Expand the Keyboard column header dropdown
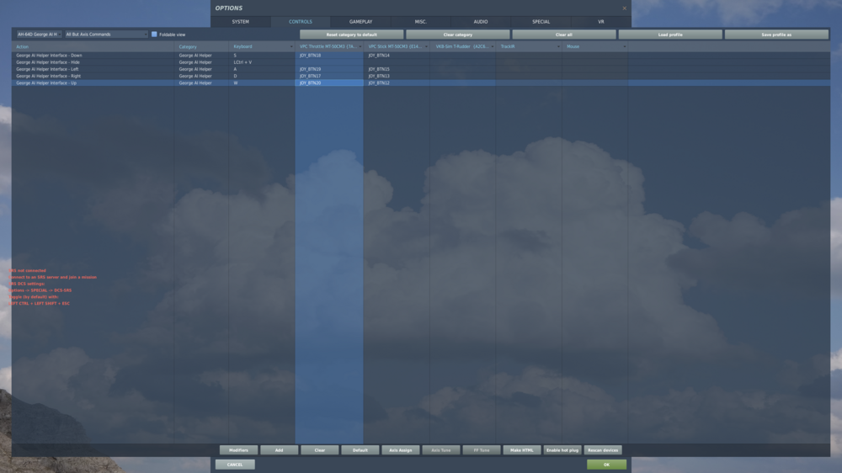 tap(291, 46)
